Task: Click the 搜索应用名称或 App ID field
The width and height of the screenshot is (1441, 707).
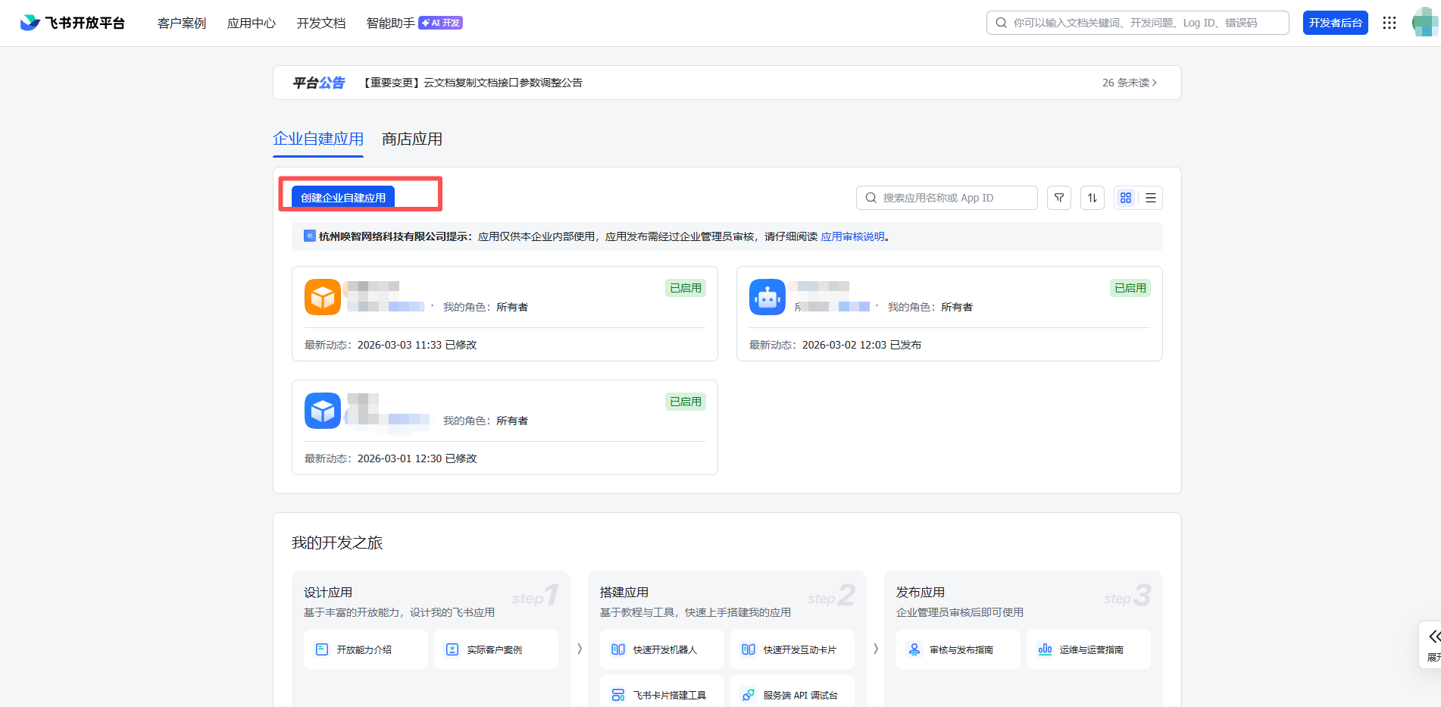Action: tap(946, 198)
